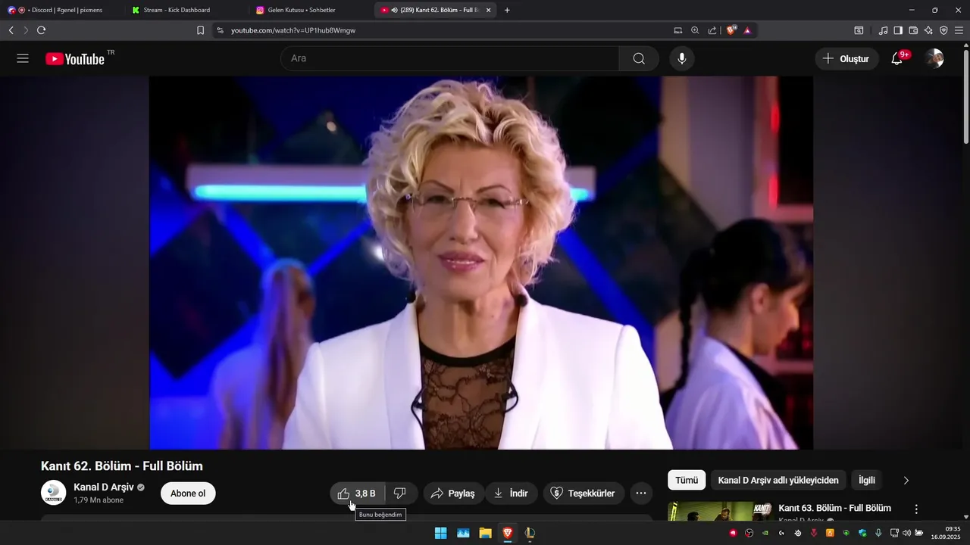Open the account avatar menu
This screenshot has height=545, width=970.
coord(934,58)
